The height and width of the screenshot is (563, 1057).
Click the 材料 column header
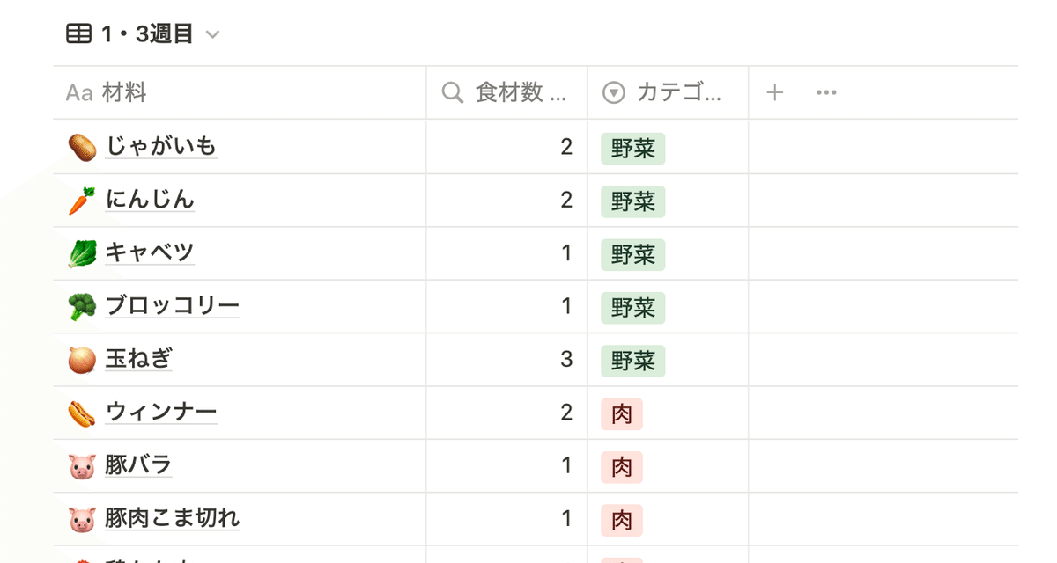[x=123, y=92]
